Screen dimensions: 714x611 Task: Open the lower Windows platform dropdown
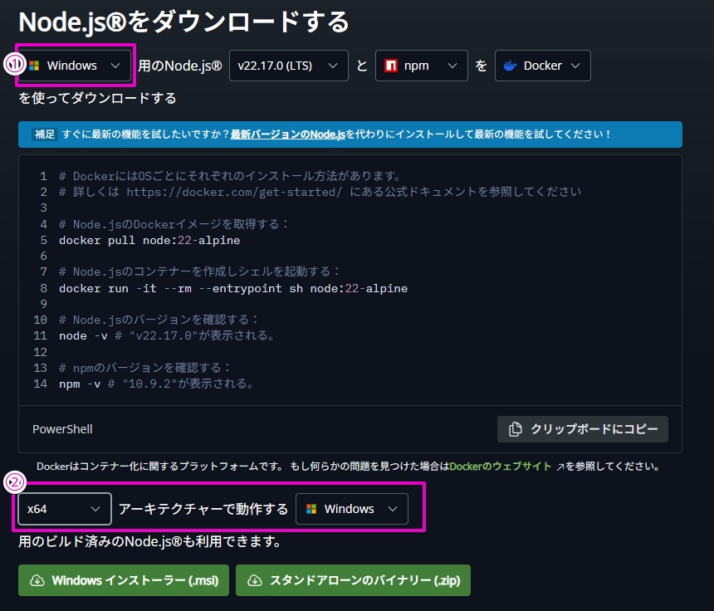(351, 509)
